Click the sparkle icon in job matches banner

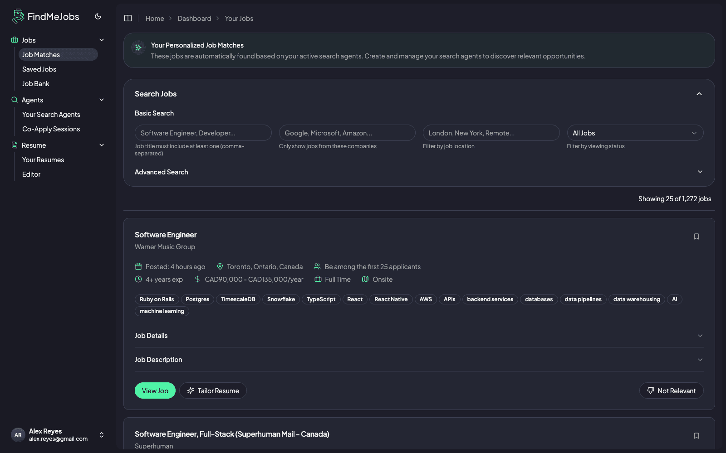138,48
